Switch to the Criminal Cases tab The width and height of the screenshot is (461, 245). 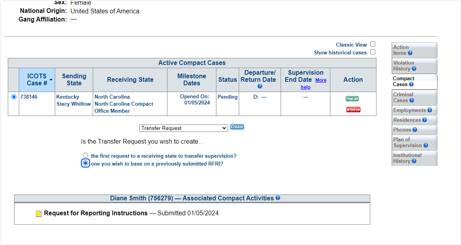pos(414,97)
